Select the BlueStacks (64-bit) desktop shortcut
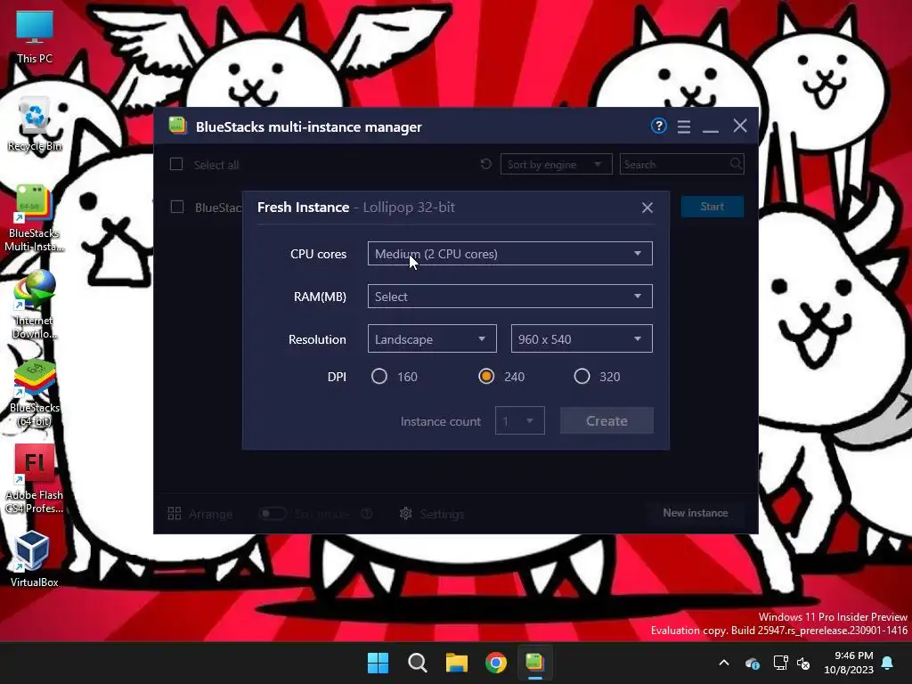912x684 pixels. pos(35,393)
